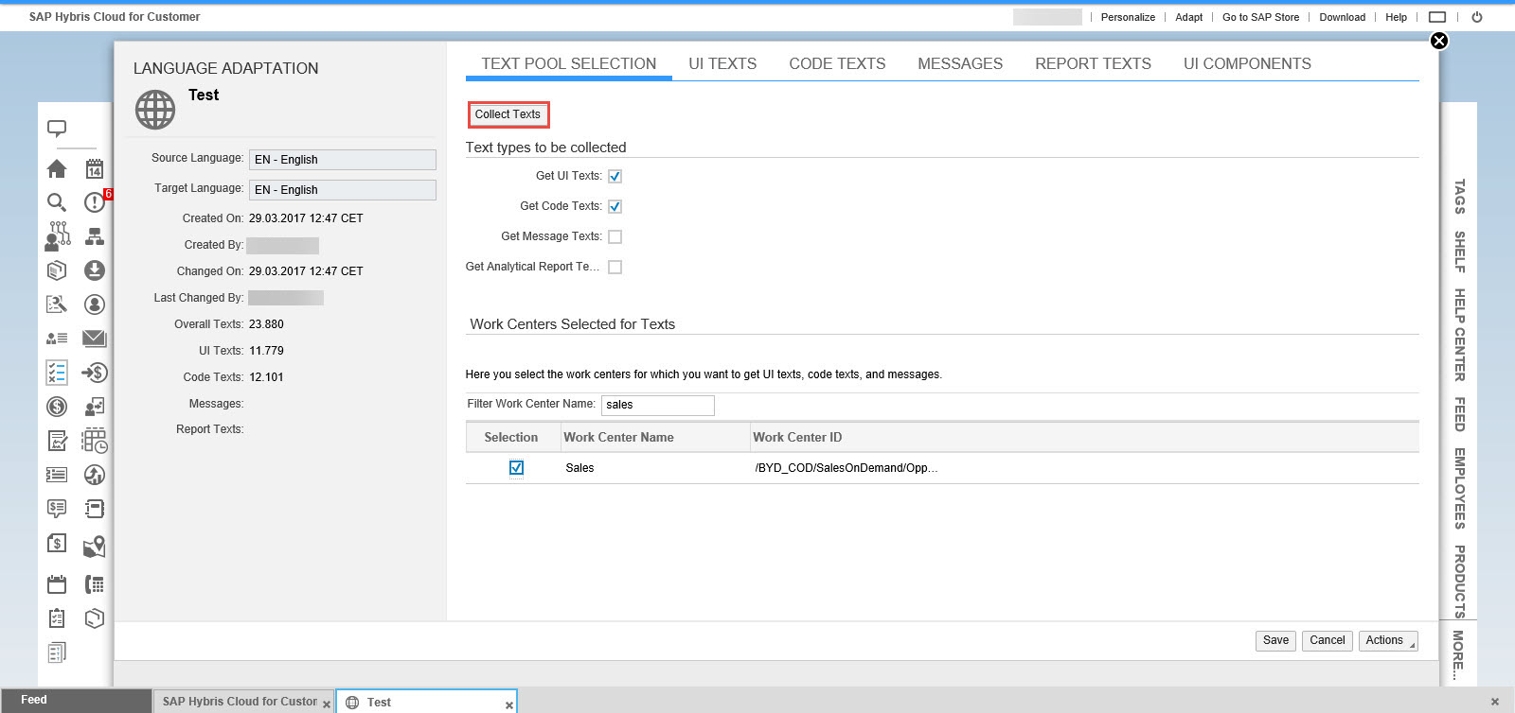This screenshot has height=713, width=1515.
Task: Uncheck the Get Code Texts checkbox
Action: [x=615, y=206]
